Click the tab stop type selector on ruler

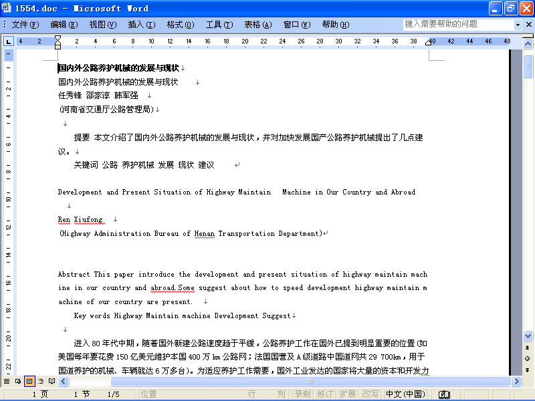coord(8,41)
